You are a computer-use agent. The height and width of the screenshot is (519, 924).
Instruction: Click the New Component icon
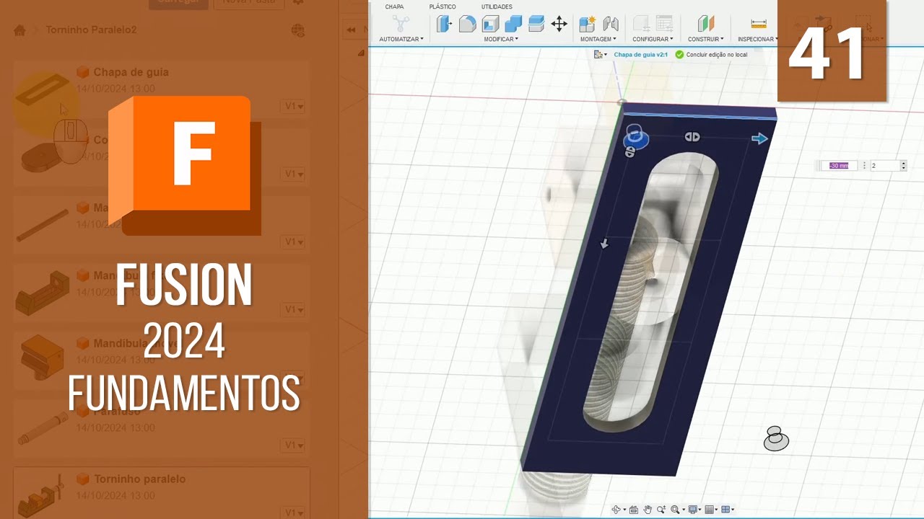588,24
